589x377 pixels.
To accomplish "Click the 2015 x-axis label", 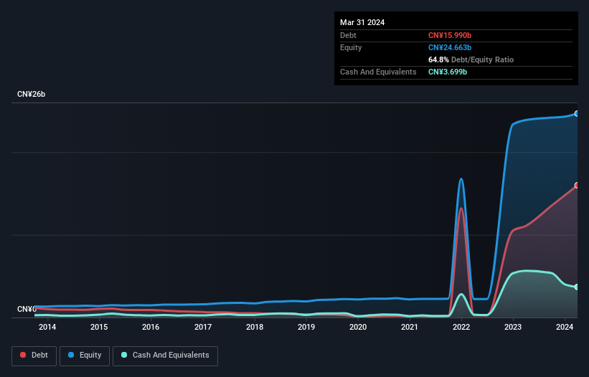I will [x=99, y=327].
